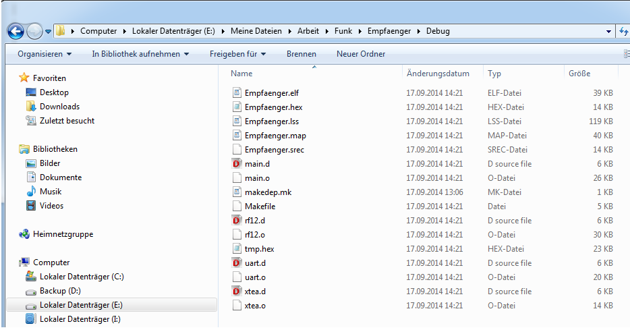Select the uart.d D source icon
Screen dimensions: 630x332
(237, 263)
